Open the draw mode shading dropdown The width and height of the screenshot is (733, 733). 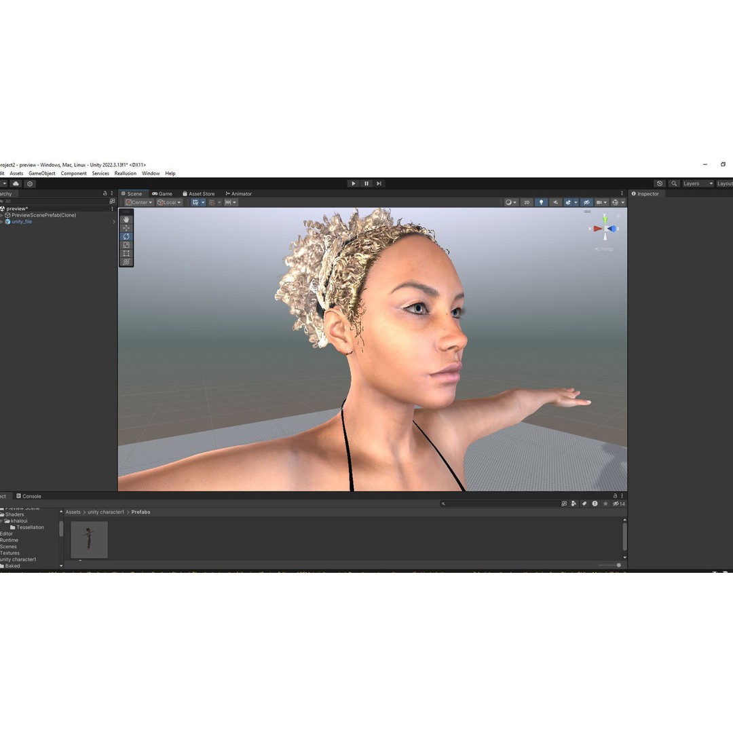click(510, 202)
